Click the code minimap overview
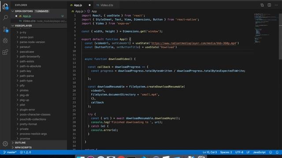 click(266, 28)
